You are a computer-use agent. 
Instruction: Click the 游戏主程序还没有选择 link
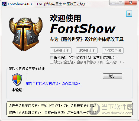[54, 83]
